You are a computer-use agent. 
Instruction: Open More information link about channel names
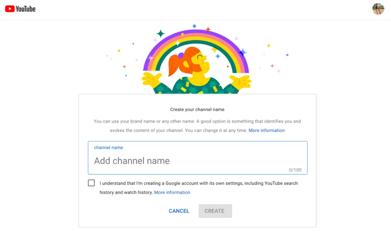(x=267, y=130)
